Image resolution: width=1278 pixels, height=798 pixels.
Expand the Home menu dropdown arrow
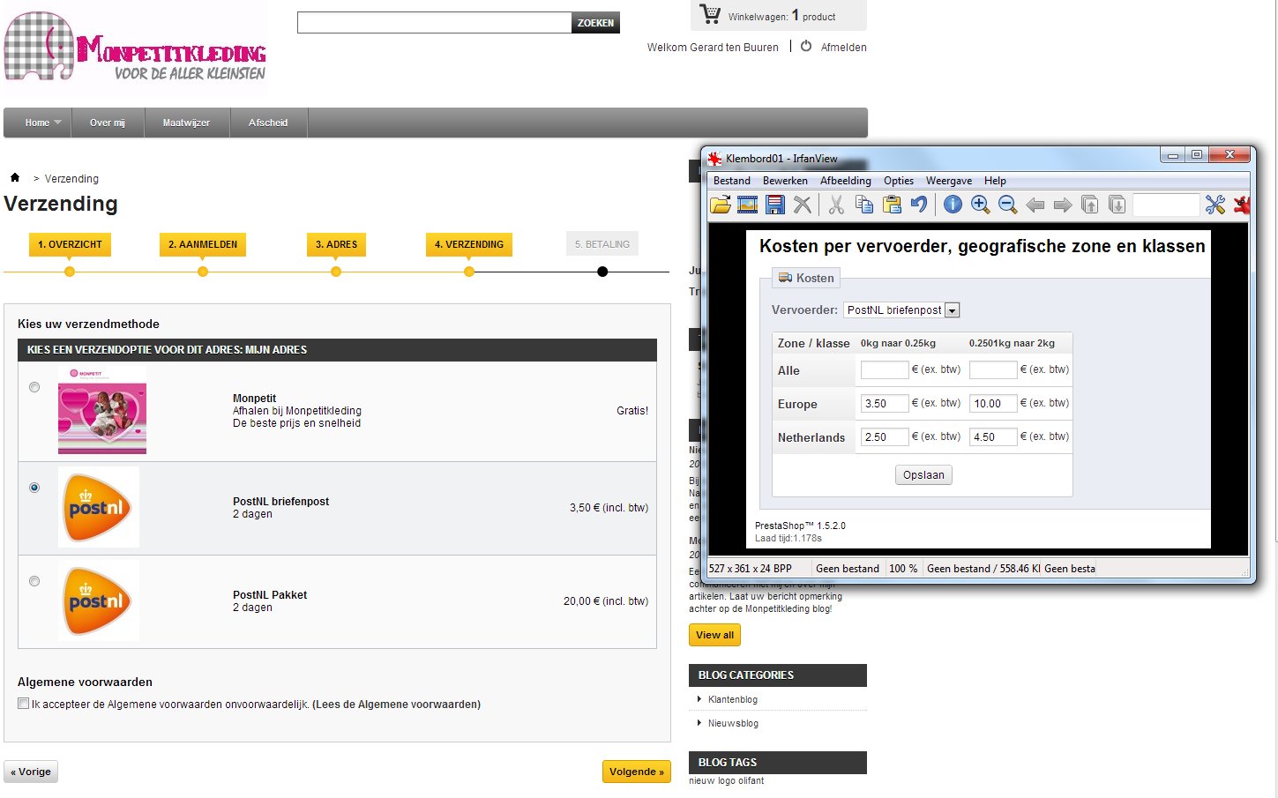(57, 123)
